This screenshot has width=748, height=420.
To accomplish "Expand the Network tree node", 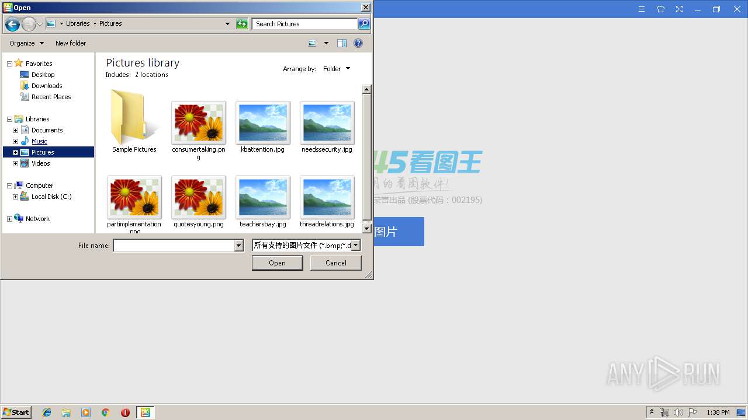I will coord(9,219).
